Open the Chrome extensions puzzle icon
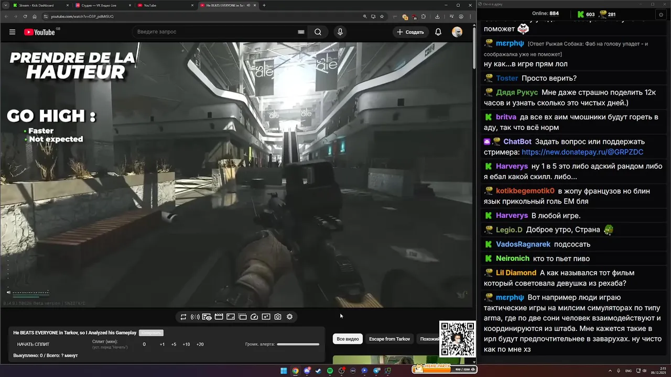This screenshot has width=671, height=377. 424,16
